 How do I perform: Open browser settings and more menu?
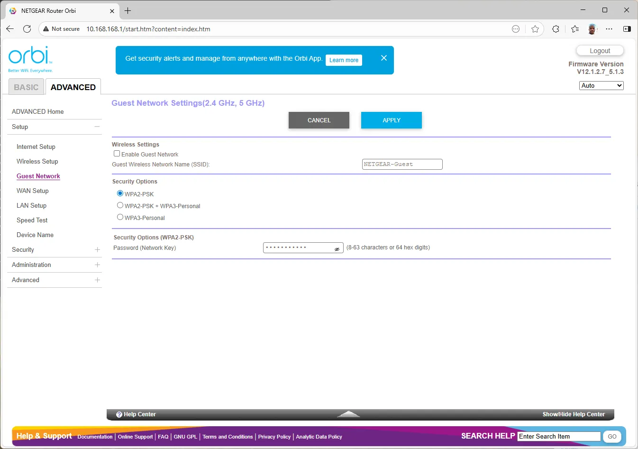click(x=609, y=29)
